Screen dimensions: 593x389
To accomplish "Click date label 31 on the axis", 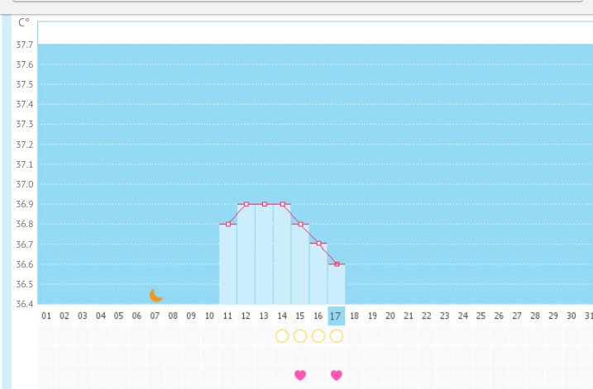I will pyautogui.click(x=588, y=315).
